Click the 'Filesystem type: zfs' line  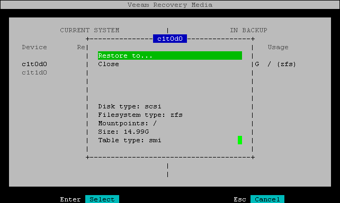(140, 115)
